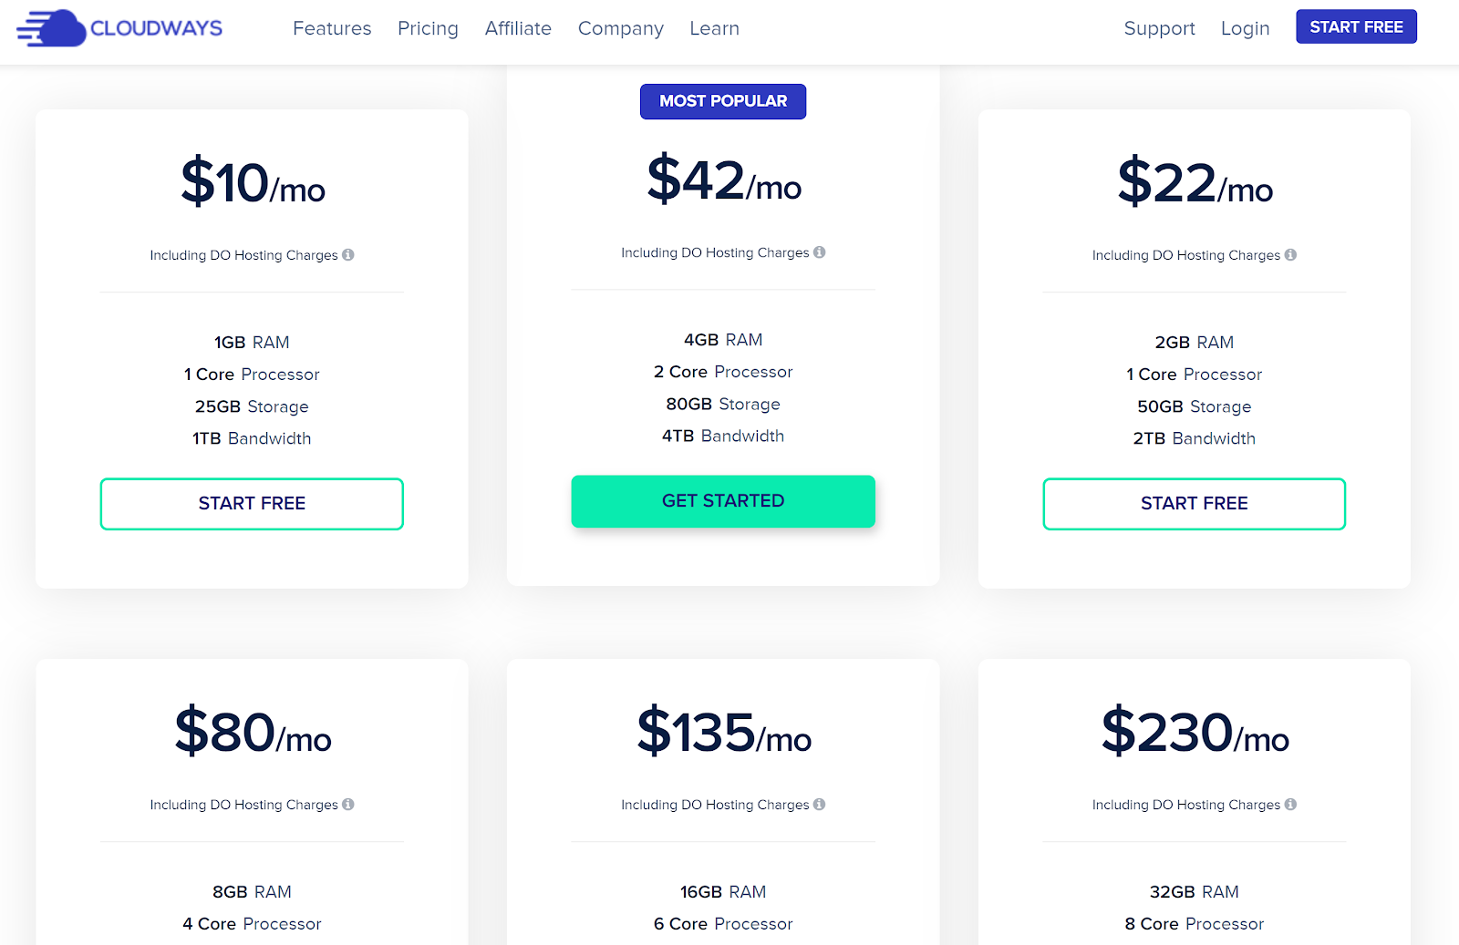This screenshot has width=1459, height=945.
Task: Start free on the $10/mo plan
Action: click(252, 504)
